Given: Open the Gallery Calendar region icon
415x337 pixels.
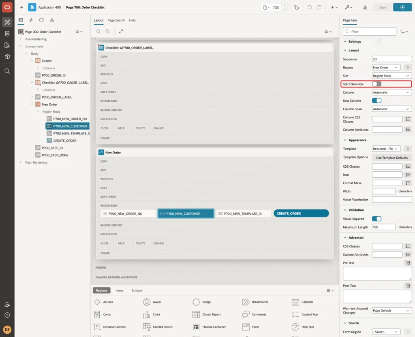Looking at the screenshot, I should pos(295,302).
